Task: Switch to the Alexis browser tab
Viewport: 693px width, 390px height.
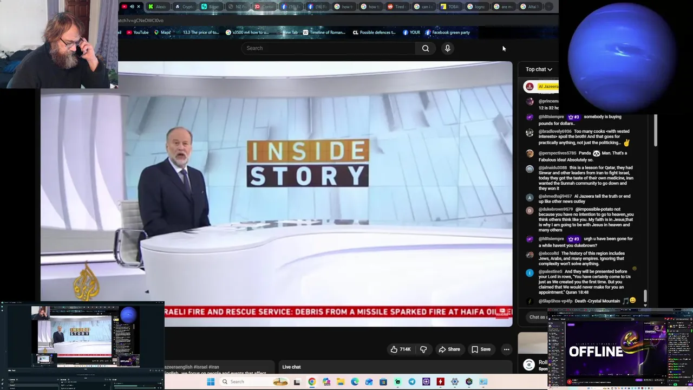Action: click(157, 6)
